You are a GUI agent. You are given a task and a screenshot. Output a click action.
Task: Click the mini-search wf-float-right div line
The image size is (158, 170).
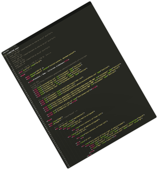(x=103, y=134)
